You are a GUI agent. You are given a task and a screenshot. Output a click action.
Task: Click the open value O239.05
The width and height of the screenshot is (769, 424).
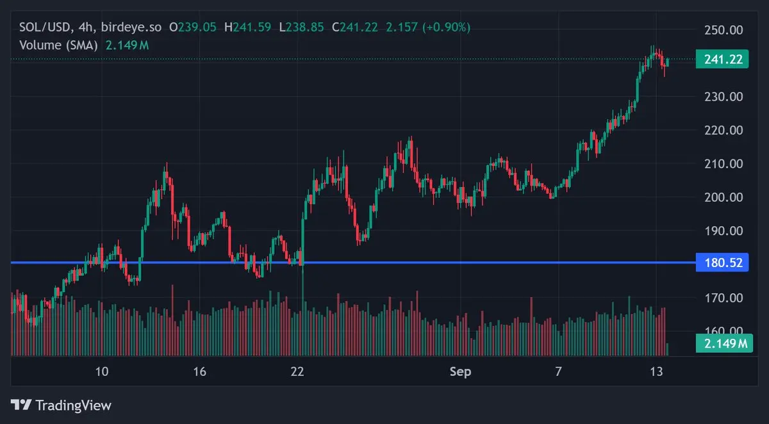click(x=193, y=28)
